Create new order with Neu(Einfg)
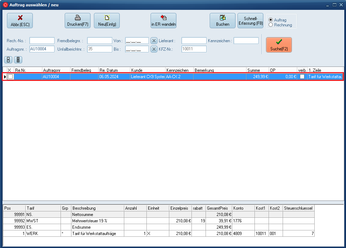346x248 pixels. [x=107, y=21]
